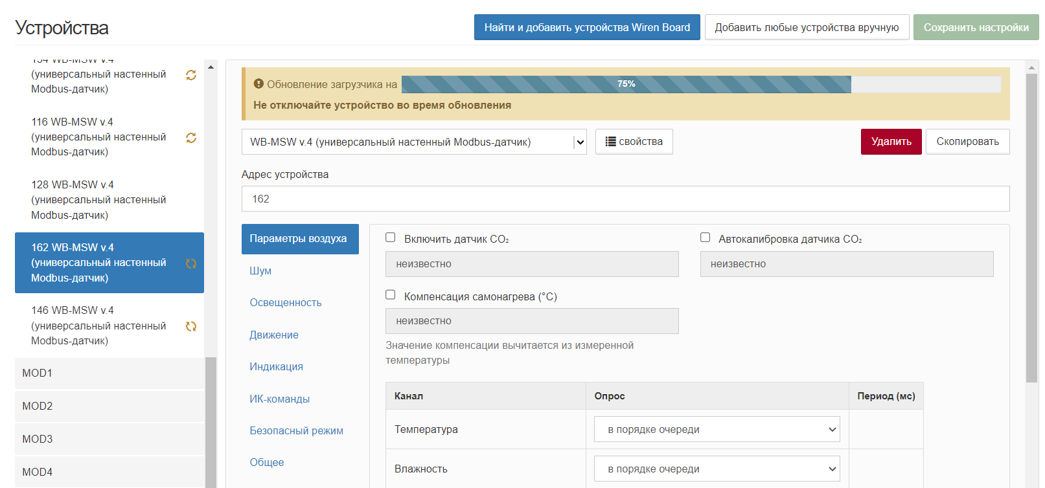Click refresh icon next to device 116 WB-MSW
This screenshot has height=488, width=1045.
[x=191, y=138]
